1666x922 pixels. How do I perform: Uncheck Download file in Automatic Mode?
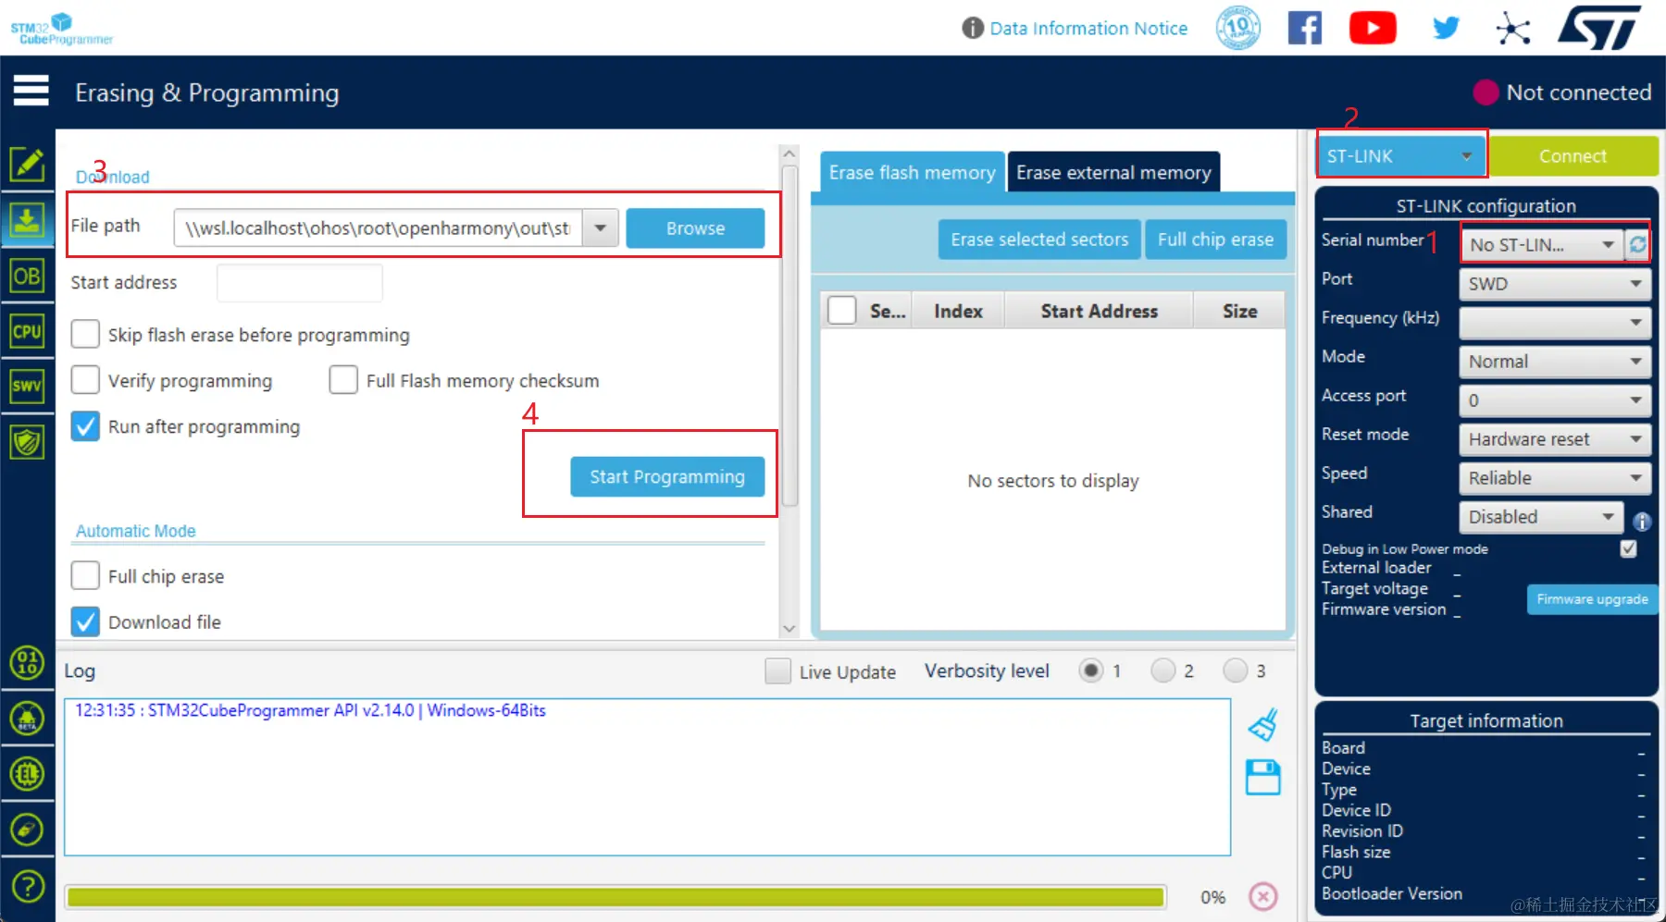[x=85, y=621]
